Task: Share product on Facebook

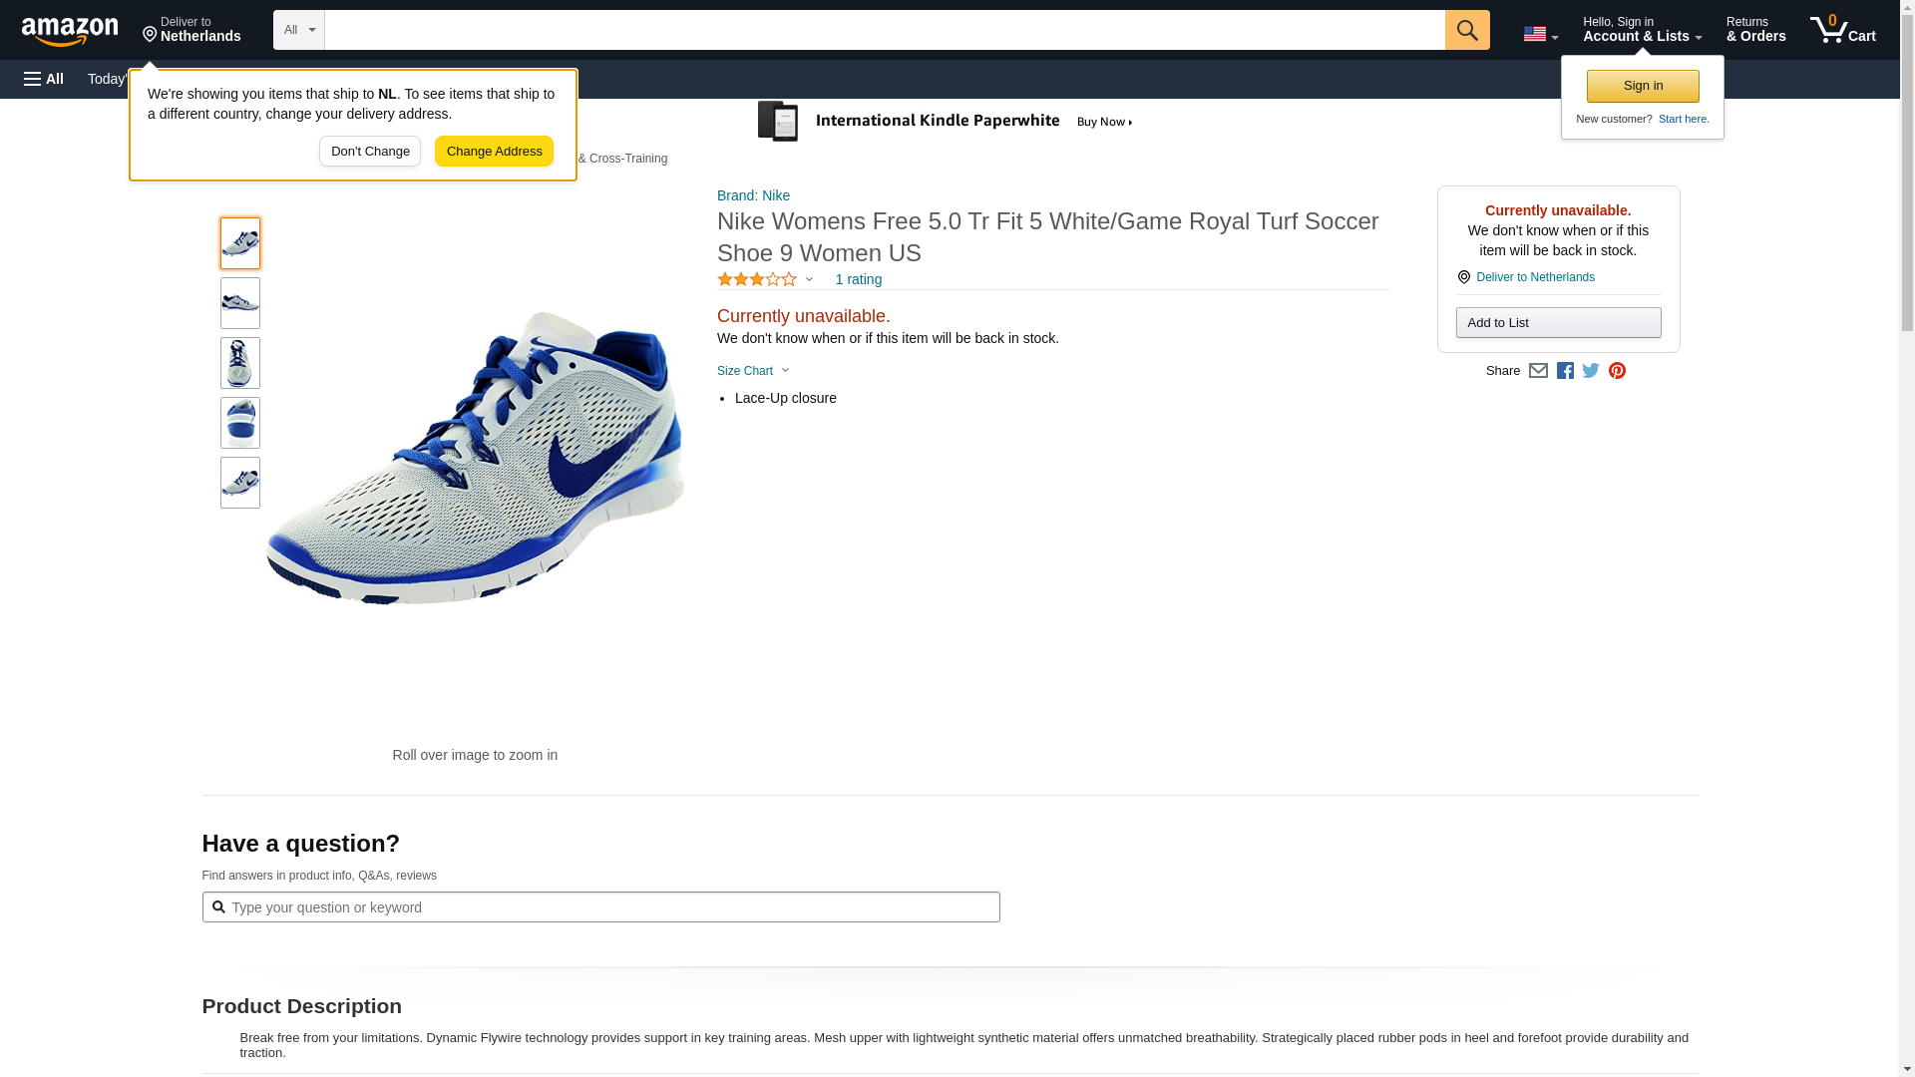Action: 1565,371
